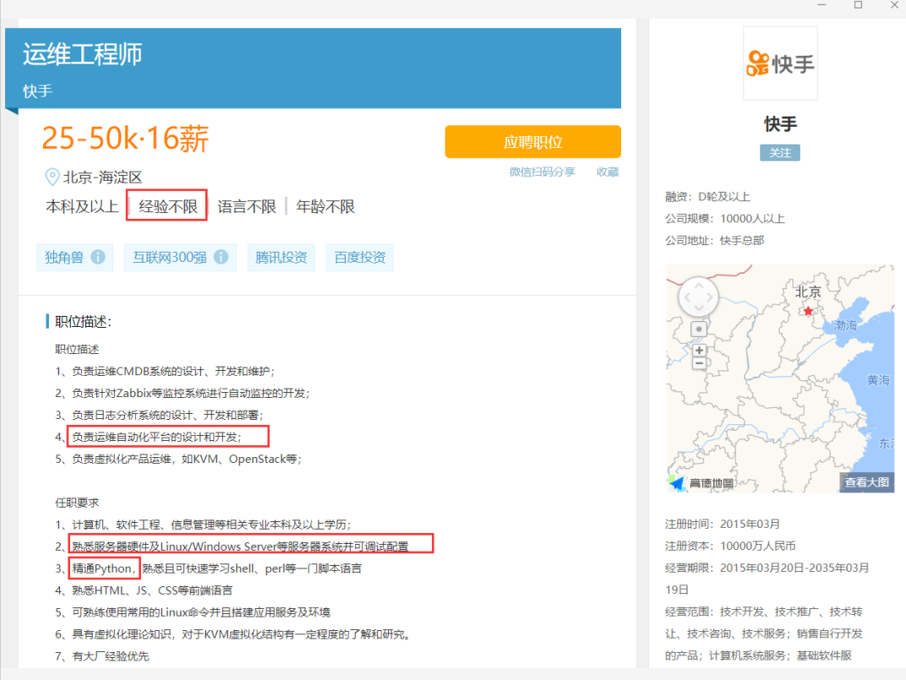Click line about Zabbix监控系统
The width and height of the screenshot is (906, 680).
coord(182,393)
